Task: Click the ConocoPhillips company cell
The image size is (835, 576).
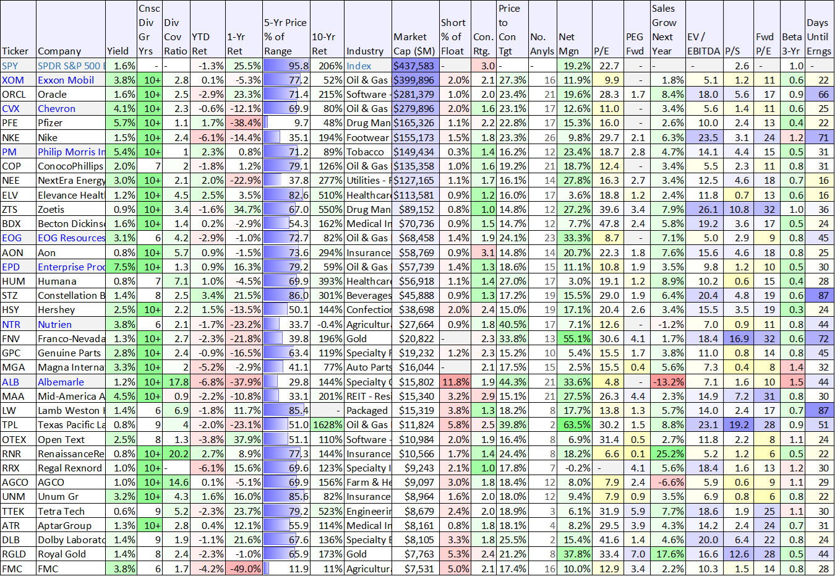Action: 71,166
